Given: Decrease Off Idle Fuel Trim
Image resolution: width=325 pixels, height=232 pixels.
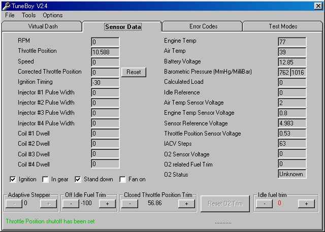Looking at the screenshot, I should coord(71,204).
